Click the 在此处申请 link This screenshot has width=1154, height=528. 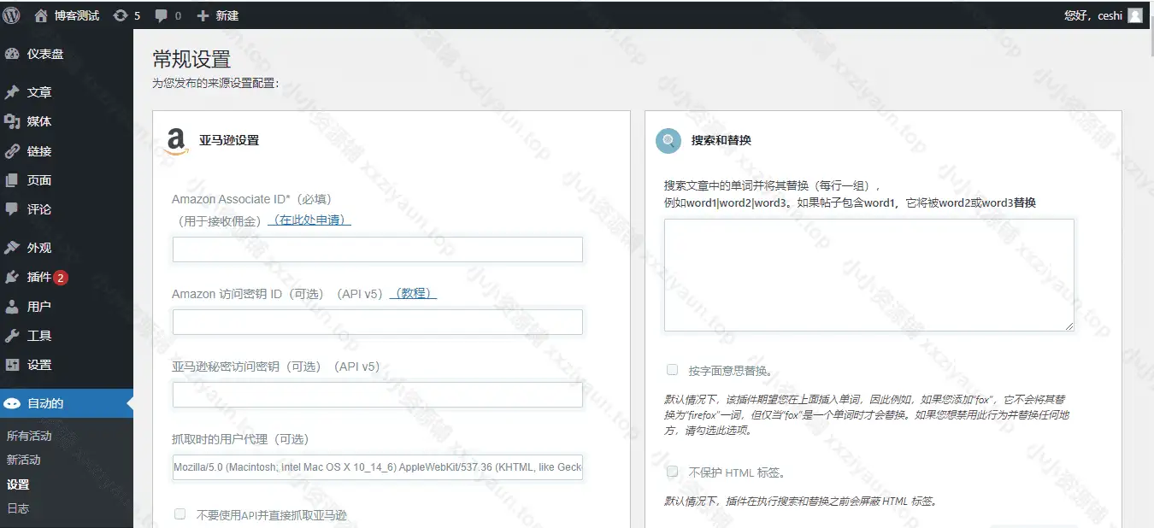pos(309,220)
